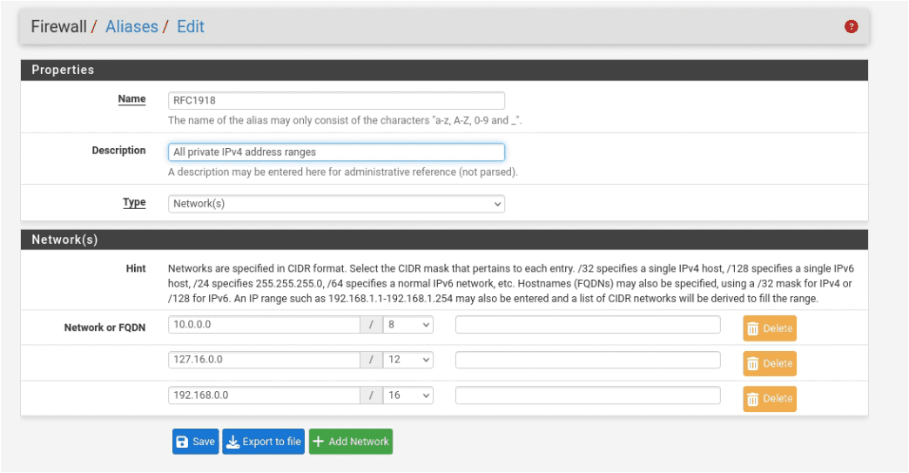Screen dimensions: 909x473
Task: Go to Firewall breadcrumb
Action: (58, 27)
